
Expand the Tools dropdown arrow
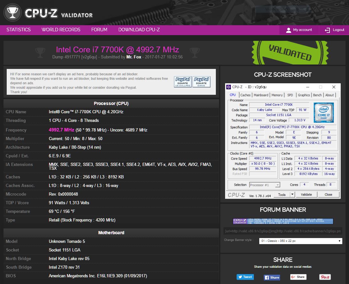coord(292,195)
